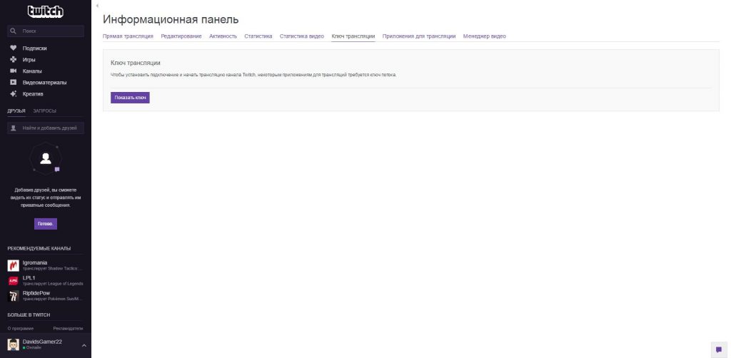Select the Друзья tab

(x=16, y=111)
